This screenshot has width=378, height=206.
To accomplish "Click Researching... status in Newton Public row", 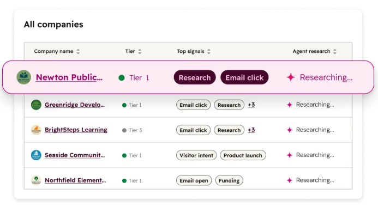I will click(x=326, y=77).
